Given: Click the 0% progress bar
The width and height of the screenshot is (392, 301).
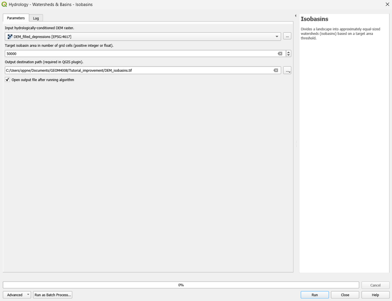Looking at the screenshot, I should pos(181,285).
